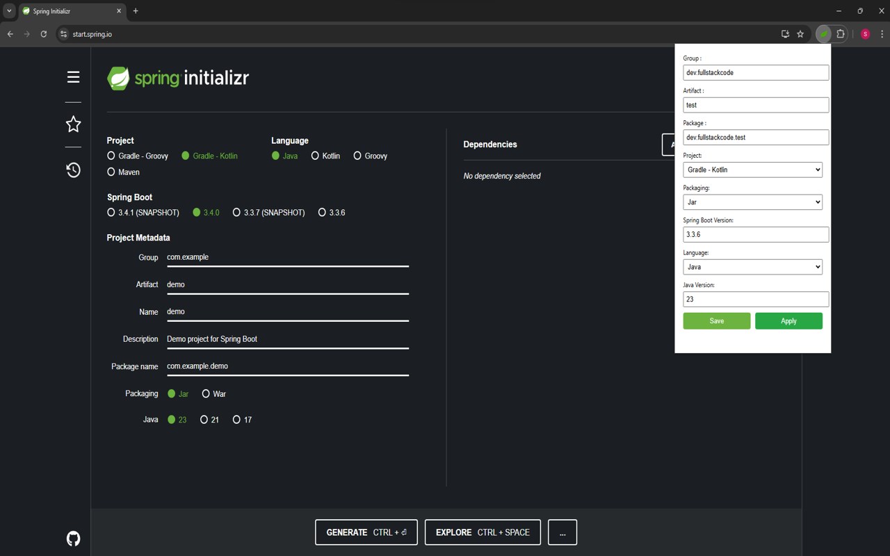The image size is (890, 556).
Task: Close the Spring Initializr tab
Action: [x=119, y=11]
